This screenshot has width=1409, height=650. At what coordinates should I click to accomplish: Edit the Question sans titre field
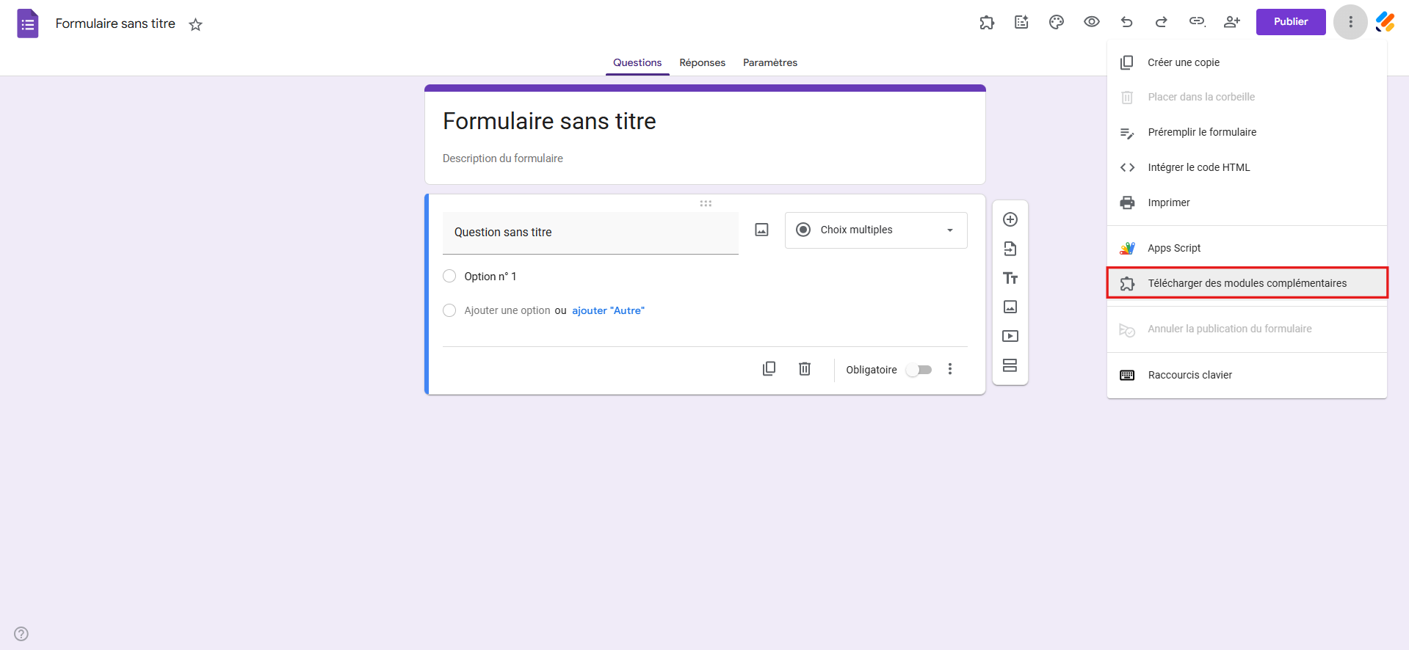point(590,233)
